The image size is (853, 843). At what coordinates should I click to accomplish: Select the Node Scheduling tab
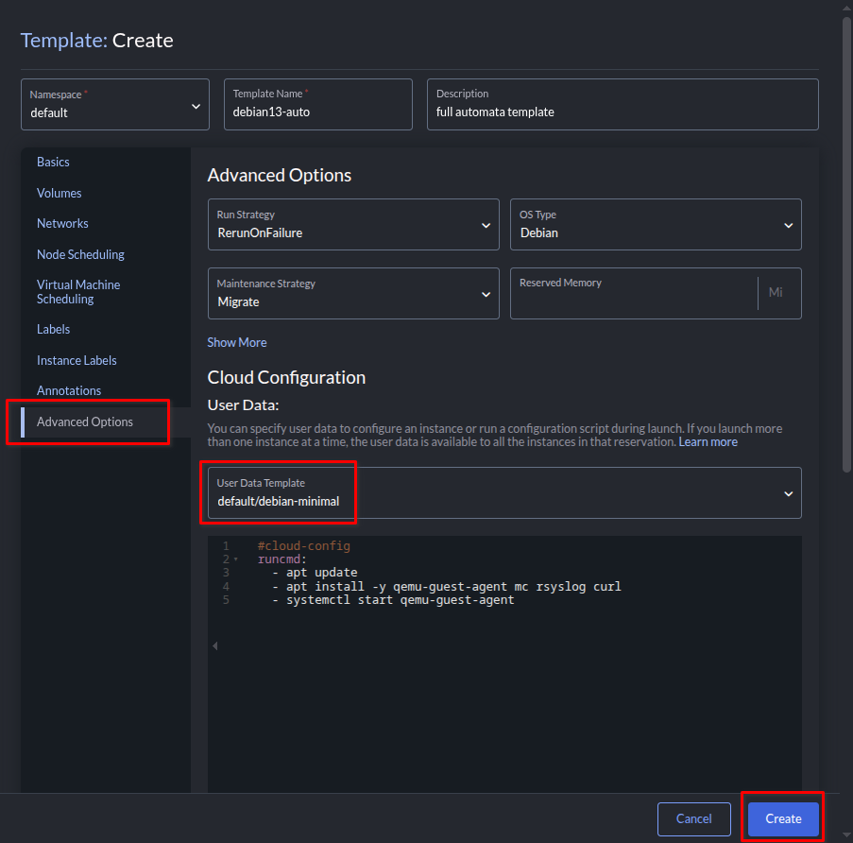click(80, 254)
